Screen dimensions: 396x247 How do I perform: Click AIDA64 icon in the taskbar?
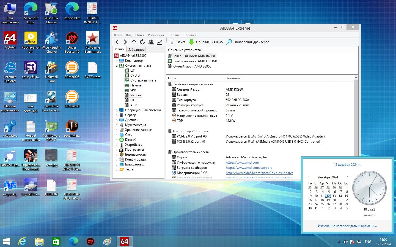[125, 242]
